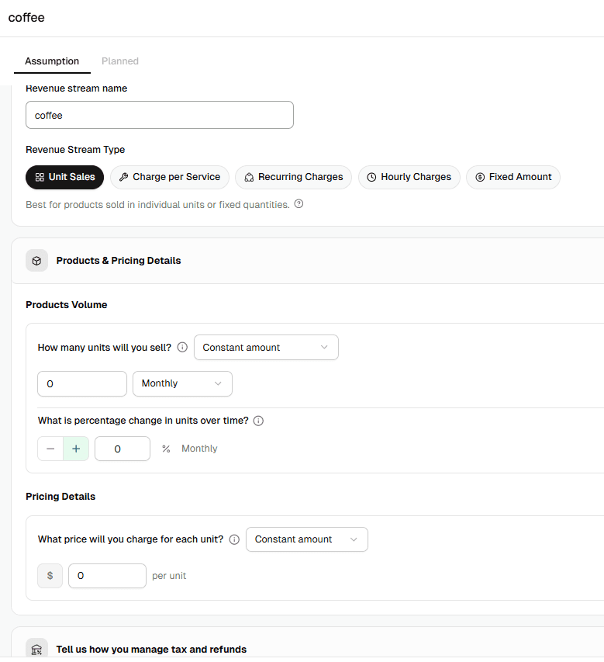Click the units quantity input field
This screenshot has width=604, height=662.
click(82, 384)
